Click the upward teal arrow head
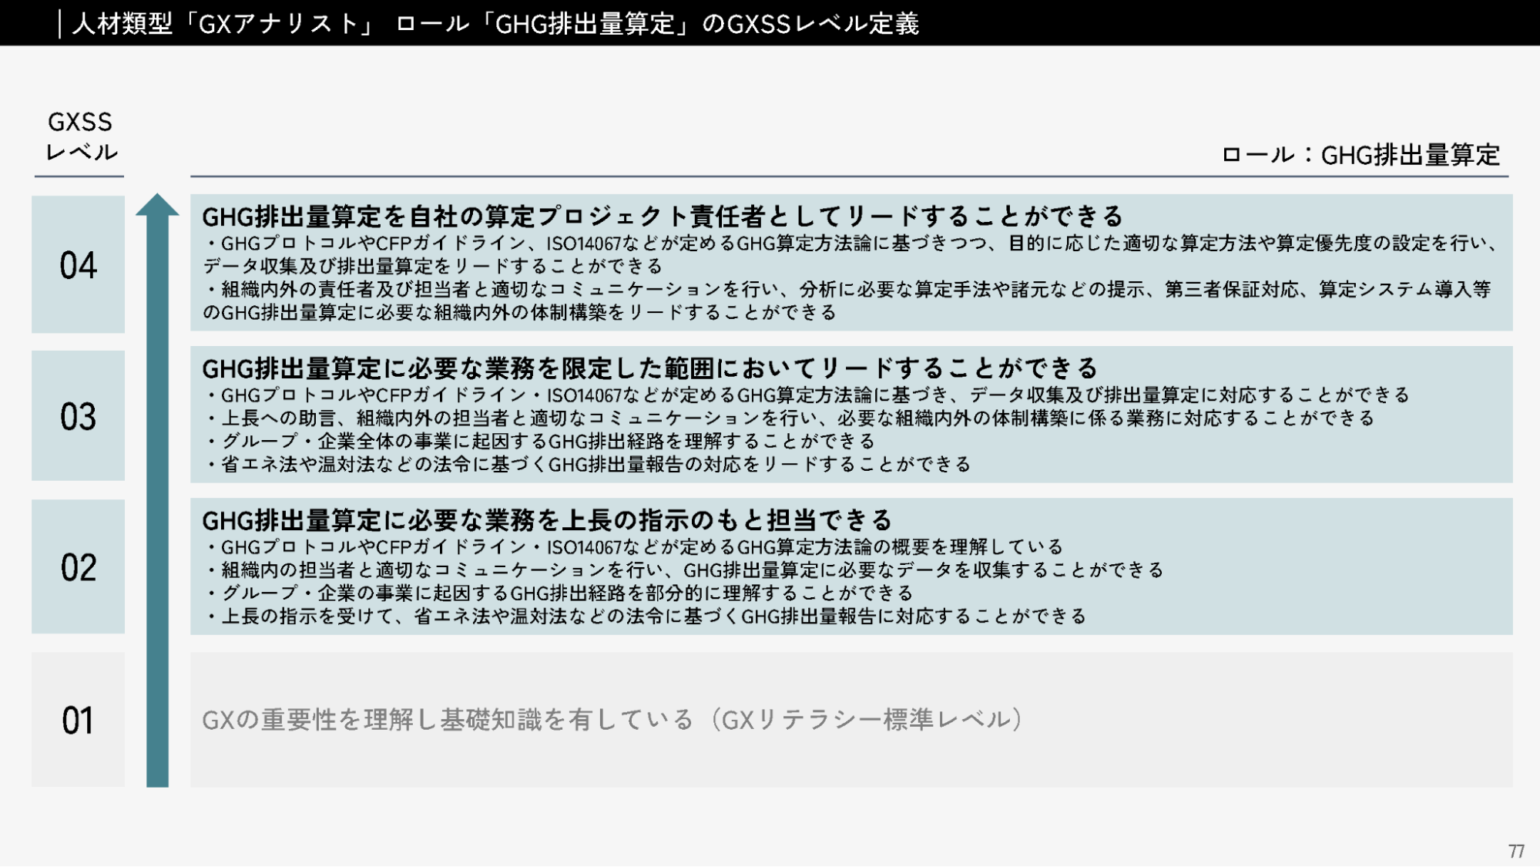This screenshot has height=867, width=1540. click(x=157, y=206)
